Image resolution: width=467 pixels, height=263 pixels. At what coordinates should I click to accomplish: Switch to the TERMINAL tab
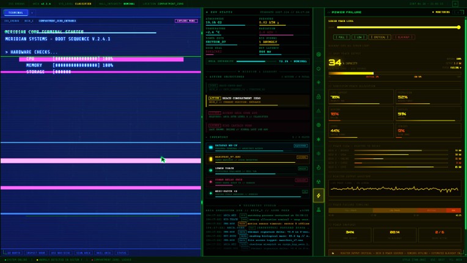15,12
